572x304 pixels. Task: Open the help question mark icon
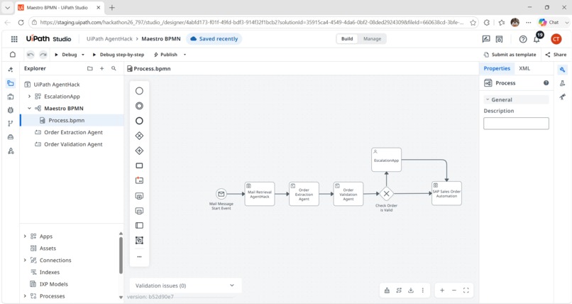pos(523,39)
